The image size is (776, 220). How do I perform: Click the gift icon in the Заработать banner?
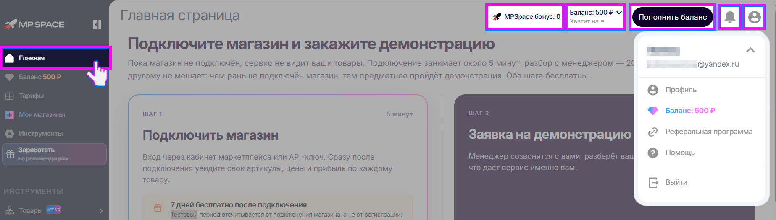tap(11, 154)
